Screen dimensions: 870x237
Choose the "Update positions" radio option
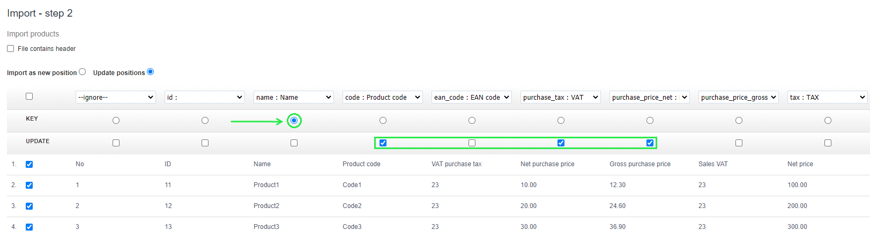tap(150, 72)
